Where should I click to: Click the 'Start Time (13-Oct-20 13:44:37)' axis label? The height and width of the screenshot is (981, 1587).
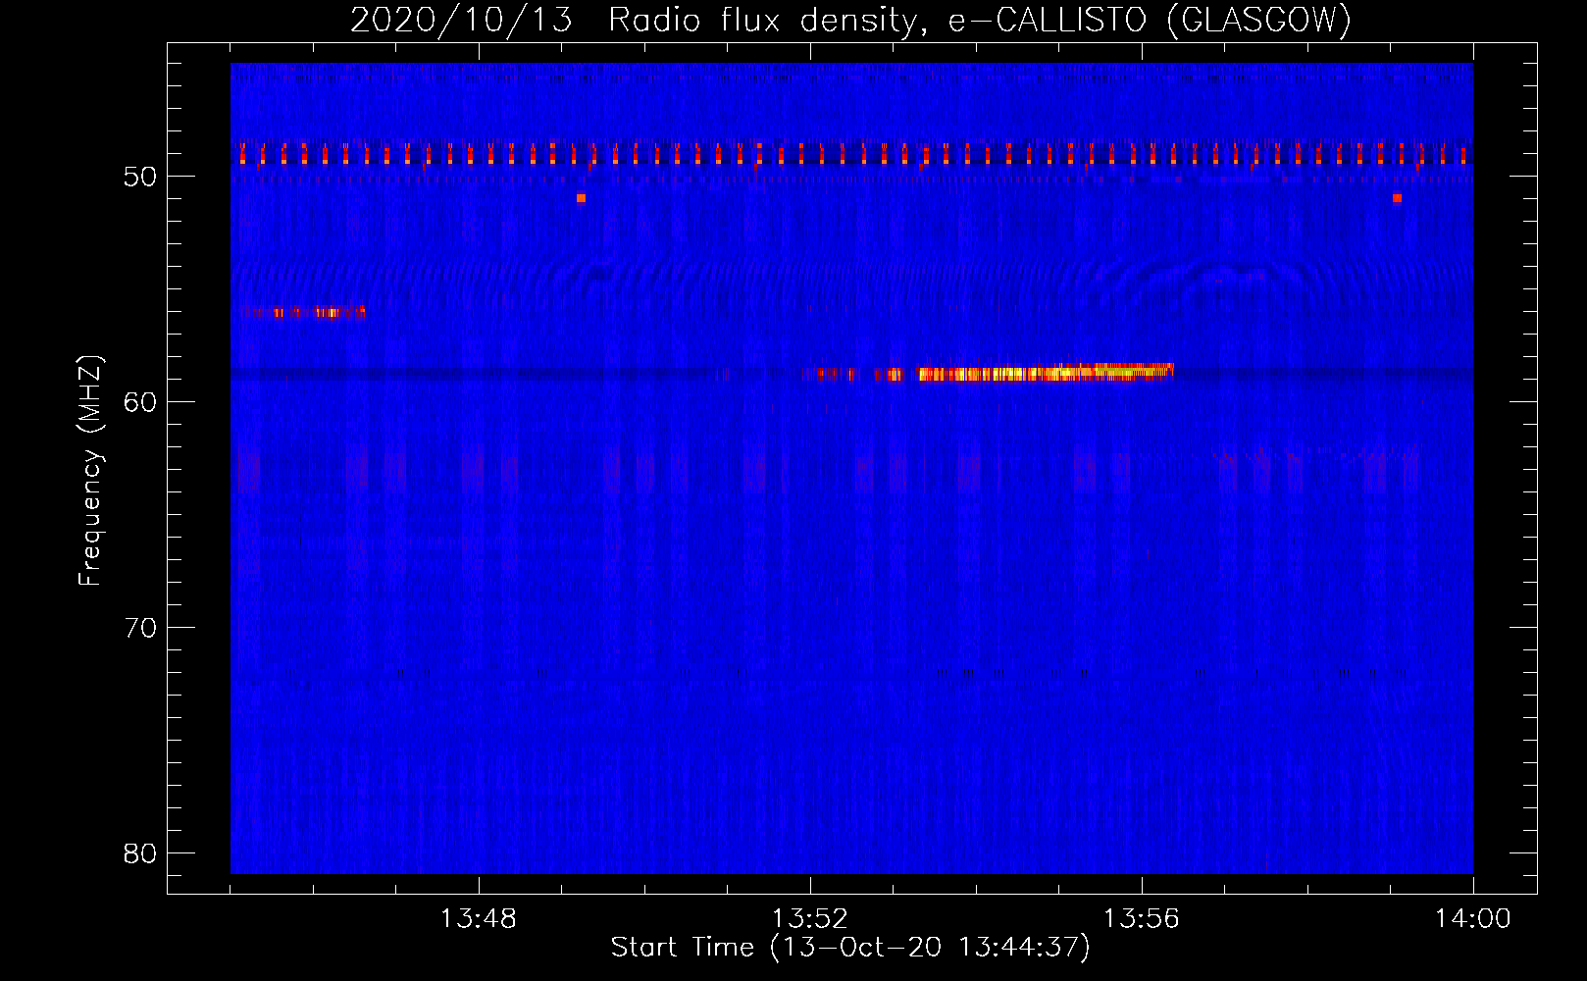(x=850, y=948)
